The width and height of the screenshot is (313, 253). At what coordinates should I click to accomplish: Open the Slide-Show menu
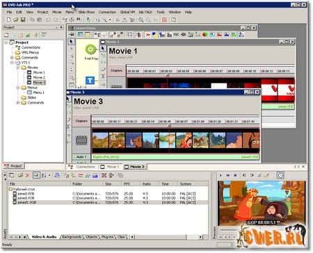coord(86,12)
